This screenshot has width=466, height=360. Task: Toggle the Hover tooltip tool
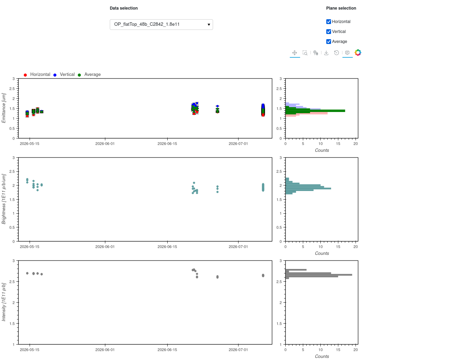tap(347, 53)
